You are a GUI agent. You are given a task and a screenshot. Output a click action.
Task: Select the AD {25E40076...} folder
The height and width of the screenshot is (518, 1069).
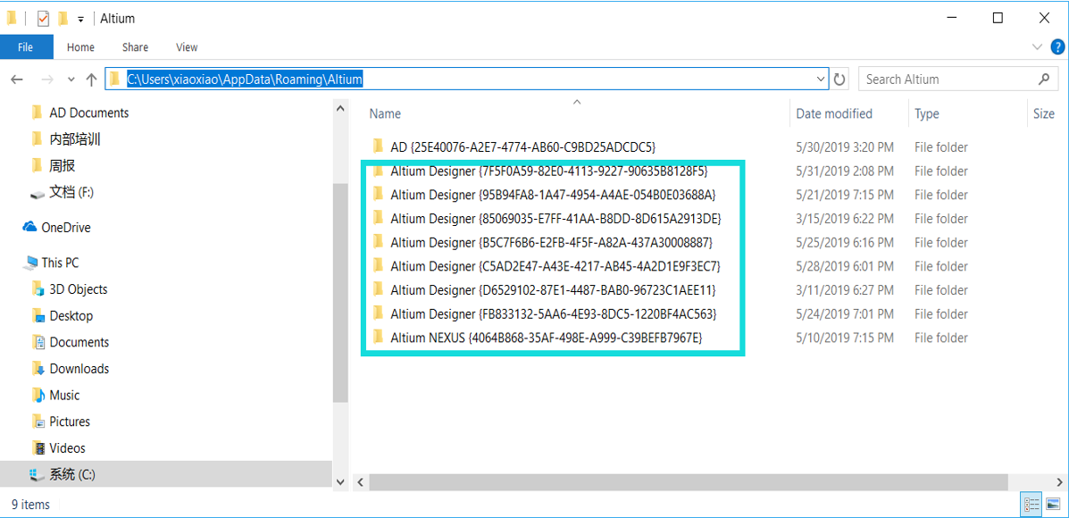click(522, 146)
